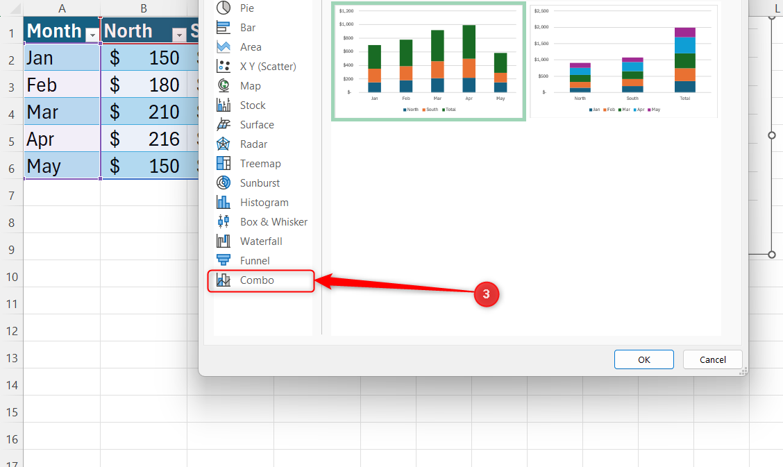Viewport: 783px width, 467px height.
Task: Click the Treemap label in chart list
Action: [260, 164]
